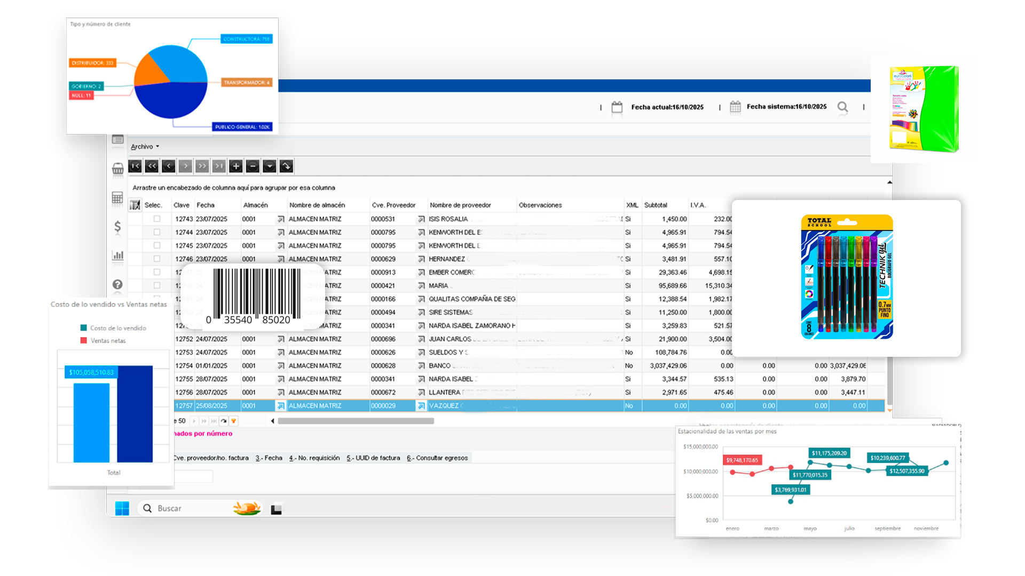
Task: Check the Selec. box for row 12744
Action: [157, 232]
